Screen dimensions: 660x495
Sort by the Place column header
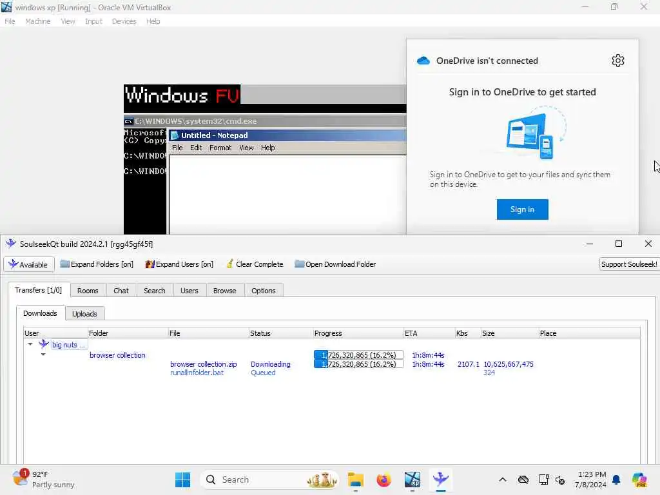[589, 333]
